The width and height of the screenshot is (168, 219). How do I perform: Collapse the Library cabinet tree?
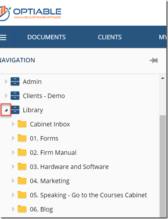6,110
